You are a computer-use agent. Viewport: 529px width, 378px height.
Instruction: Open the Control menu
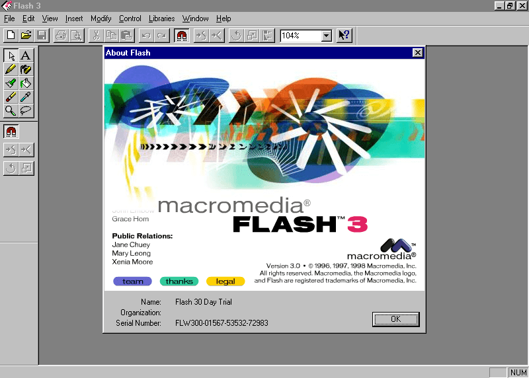point(130,19)
